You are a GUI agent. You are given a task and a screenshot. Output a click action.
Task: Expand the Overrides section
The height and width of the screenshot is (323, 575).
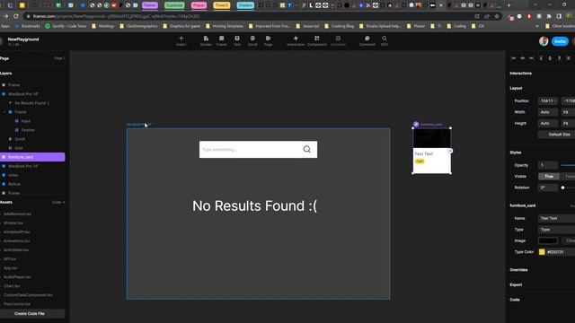(x=518, y=270)
